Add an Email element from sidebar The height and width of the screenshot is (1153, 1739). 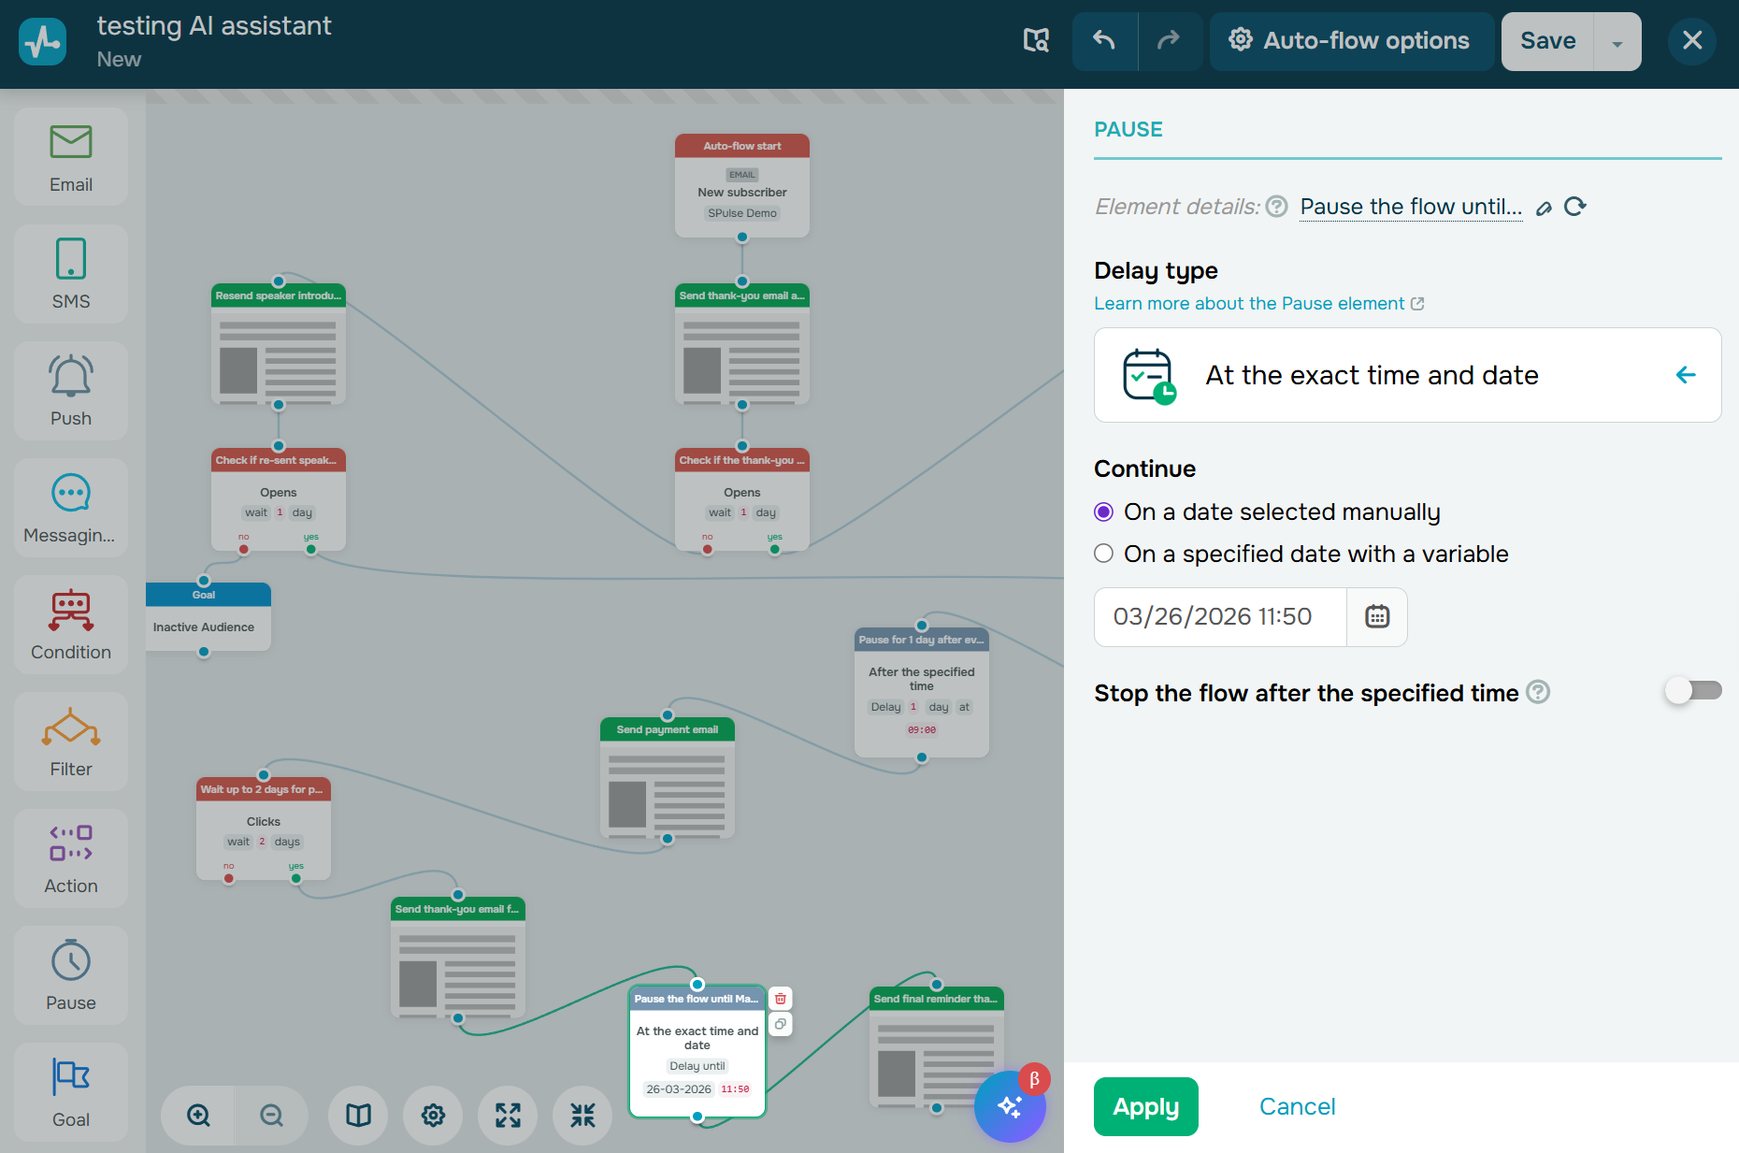point(71,157)
